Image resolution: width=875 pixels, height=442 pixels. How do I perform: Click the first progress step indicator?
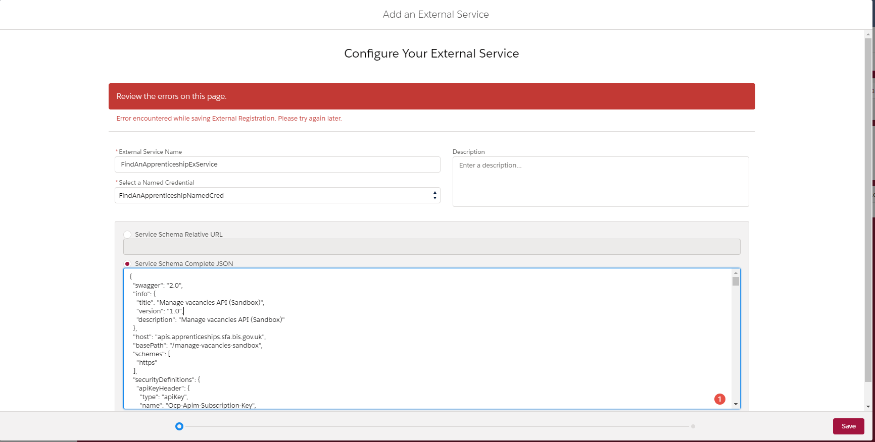pyautogui.click(x=179, y=426)
